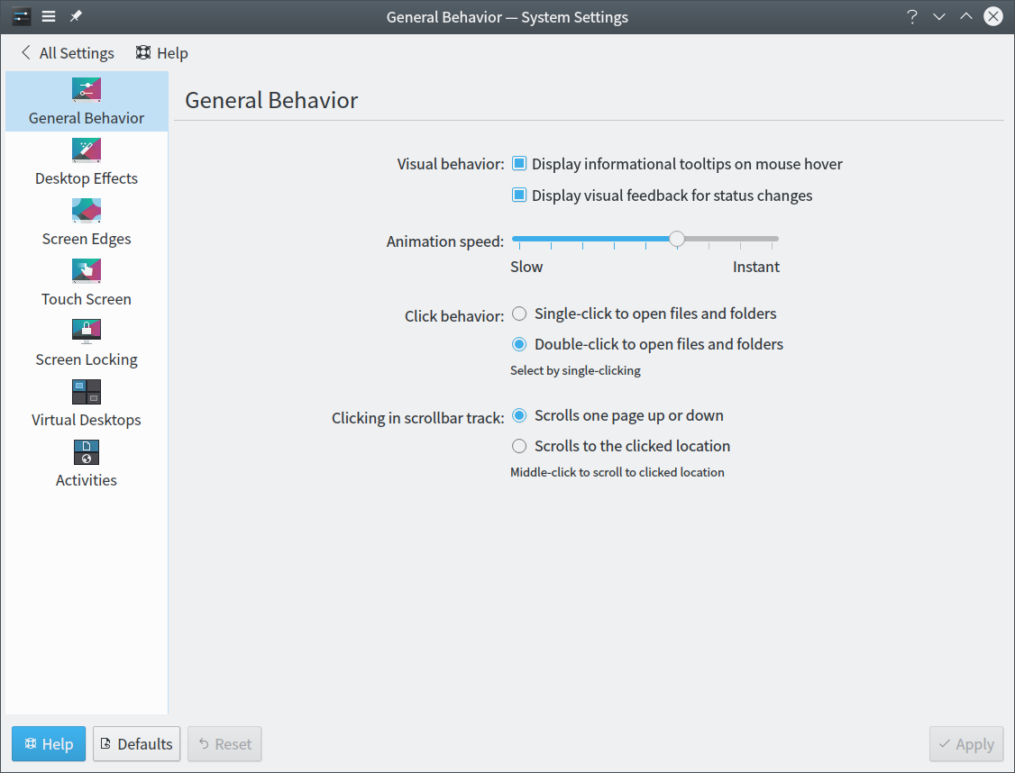Viewport: 1015px width, 773px height.
Task: Restore settings using the Defaults button
Action: (136, 743)
